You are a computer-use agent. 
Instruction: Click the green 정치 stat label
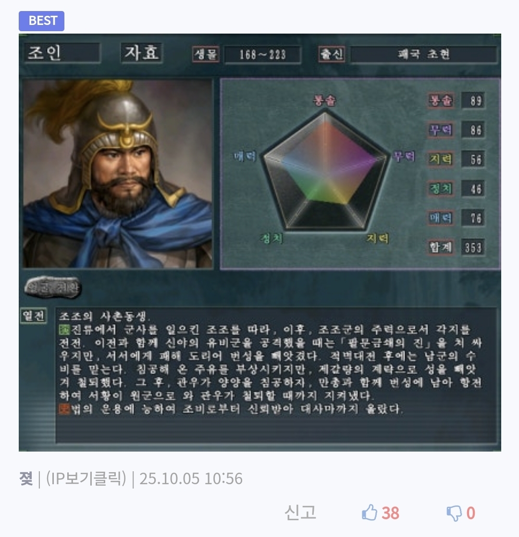pos(441,189)
